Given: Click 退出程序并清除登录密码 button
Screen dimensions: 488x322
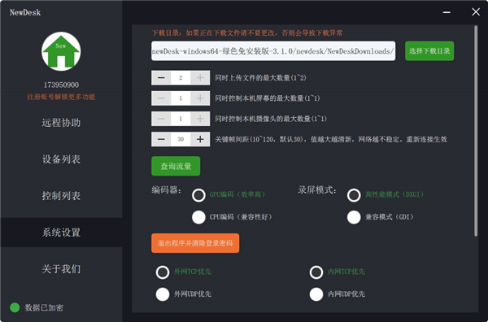Looking at the screenshot, I should click(x=195, y=243).
